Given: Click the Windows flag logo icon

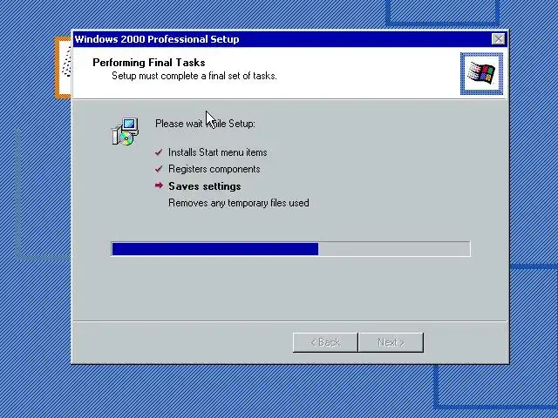Looking at the screenshot, I should (481, 73).
